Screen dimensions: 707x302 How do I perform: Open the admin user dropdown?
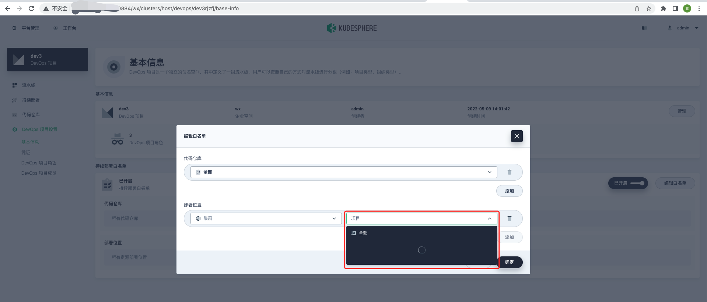point(683,28)
